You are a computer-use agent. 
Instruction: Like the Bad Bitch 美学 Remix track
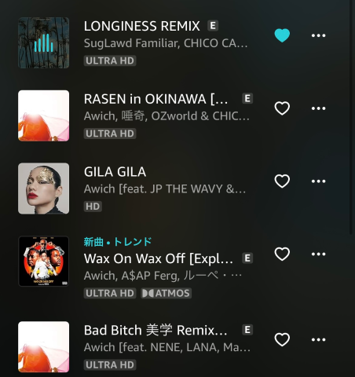click(x=282, y=339)
